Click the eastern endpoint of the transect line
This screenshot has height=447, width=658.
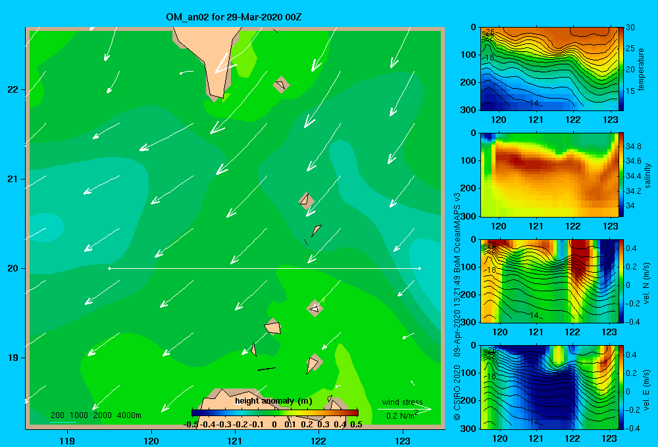420,268
